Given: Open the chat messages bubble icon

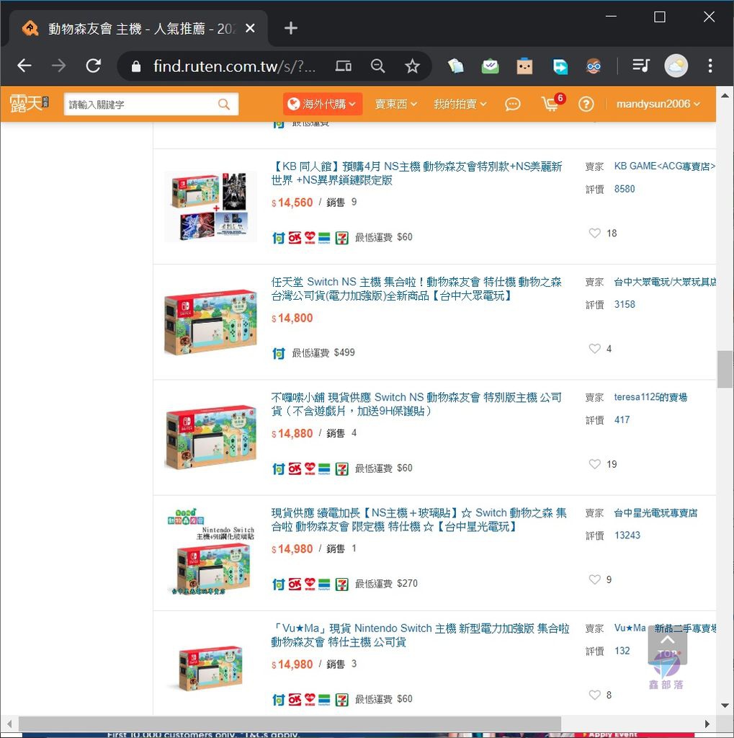Looking at the screenshot, I should pyautogui.click(x=512, y=104).
